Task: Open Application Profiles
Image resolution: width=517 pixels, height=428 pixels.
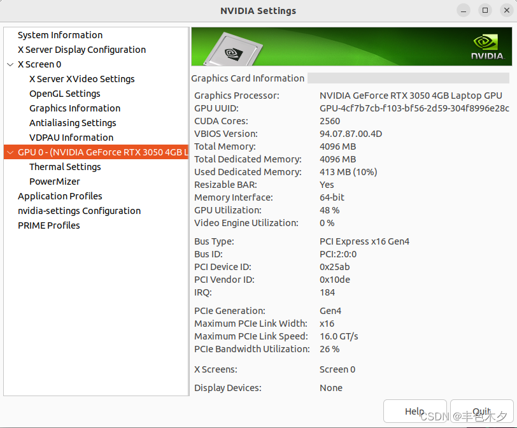Action: [x=60, y=196]
